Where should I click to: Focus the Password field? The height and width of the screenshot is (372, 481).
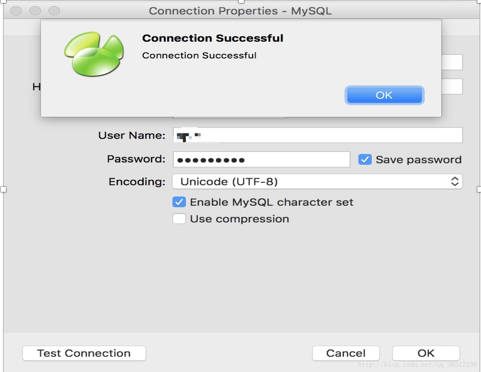[261, 160]
